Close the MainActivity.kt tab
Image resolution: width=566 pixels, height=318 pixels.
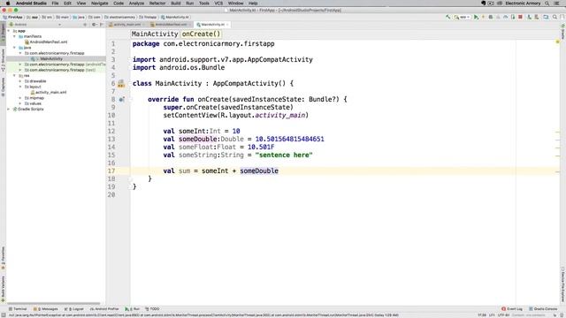coord(227,25)
